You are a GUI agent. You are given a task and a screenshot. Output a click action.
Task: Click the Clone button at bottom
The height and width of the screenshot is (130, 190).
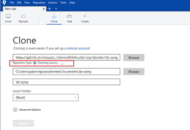pyautogui.click(x=23, y=123)
